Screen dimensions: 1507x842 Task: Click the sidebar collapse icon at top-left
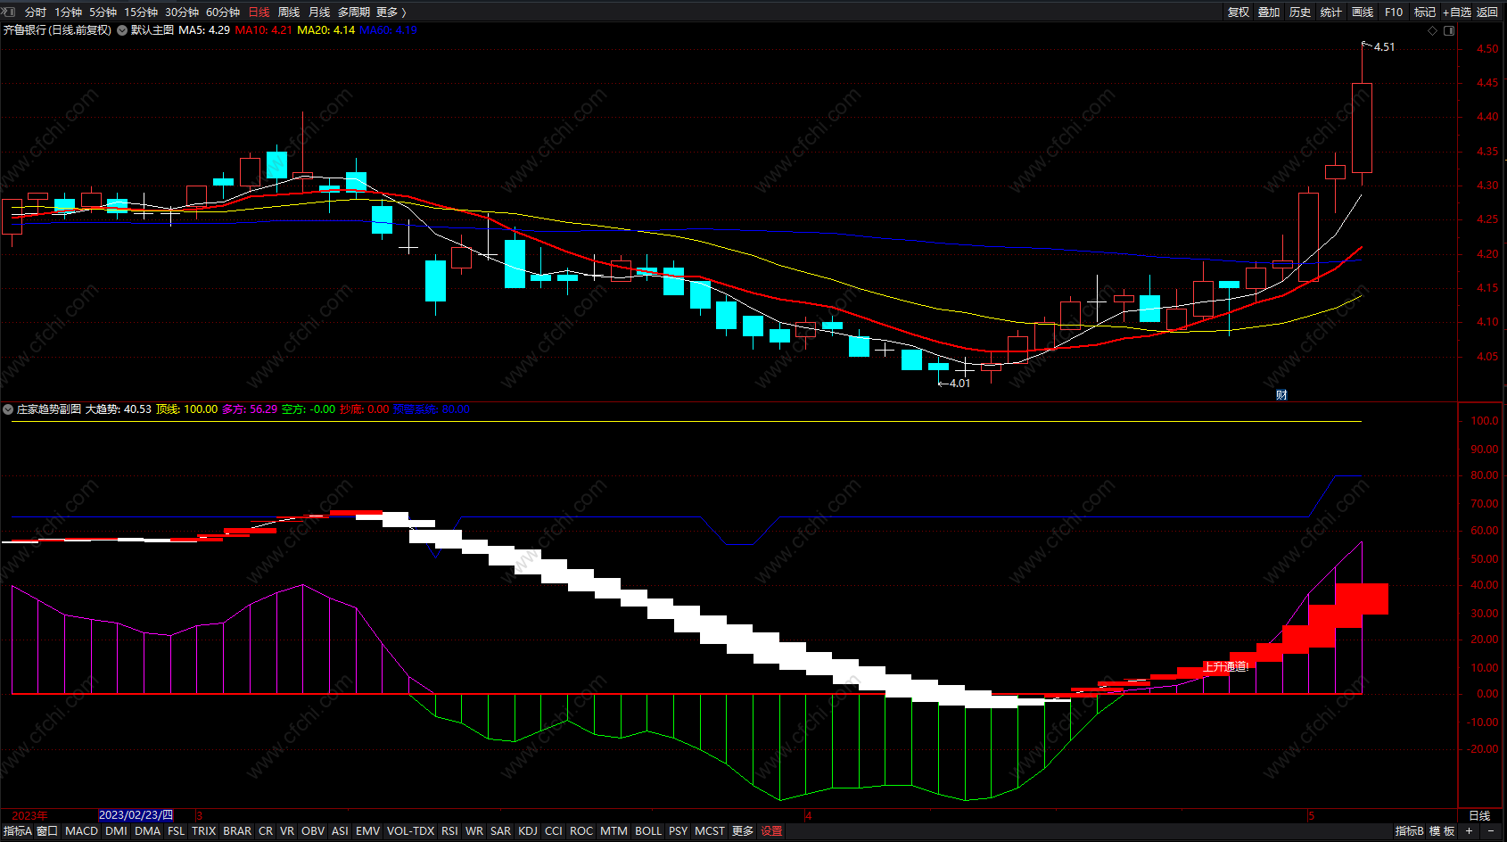[8, 12]
